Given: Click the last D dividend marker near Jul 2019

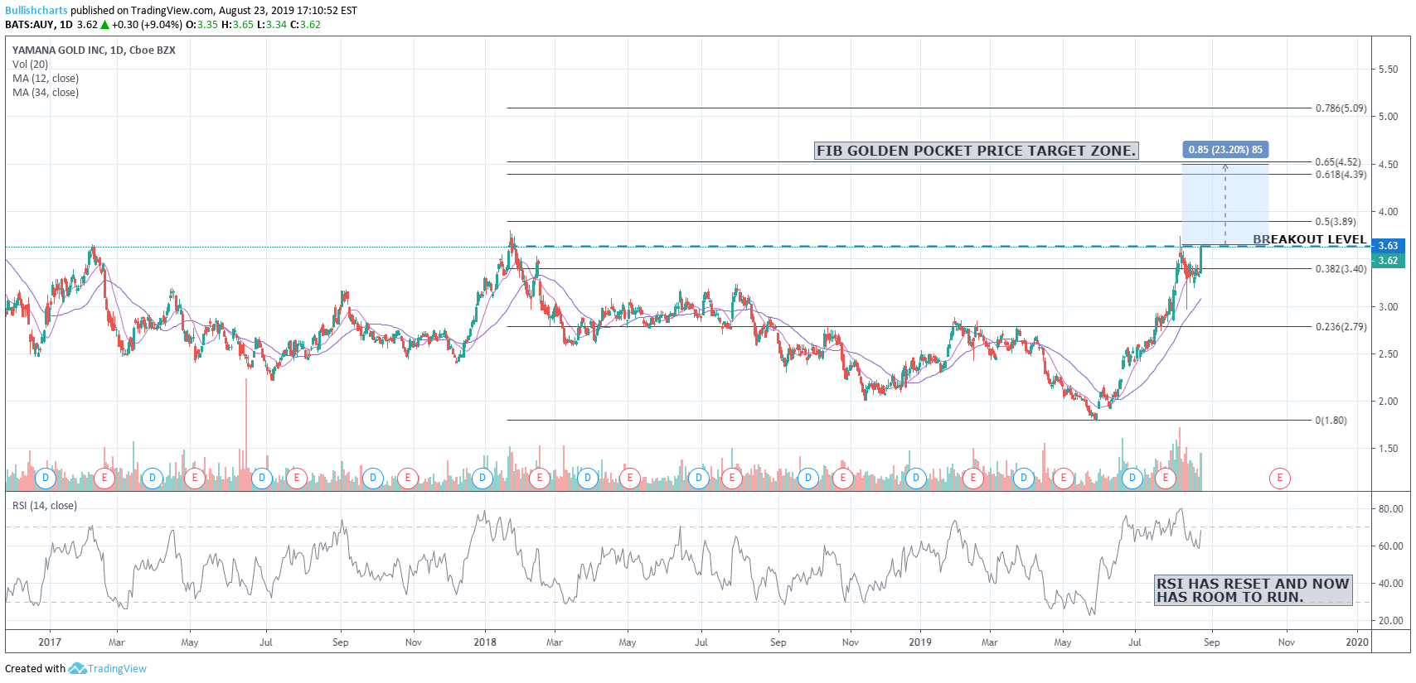Looking at the screenshot, I should [x=1132, y=478].
